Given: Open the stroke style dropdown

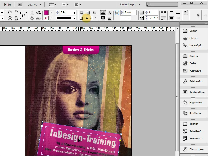Looking at the screenshot, I should pyautogui.click(x=75, y=18).
